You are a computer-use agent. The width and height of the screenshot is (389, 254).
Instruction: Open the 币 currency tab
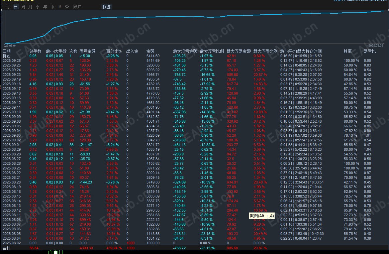click(x=53, y=7)
